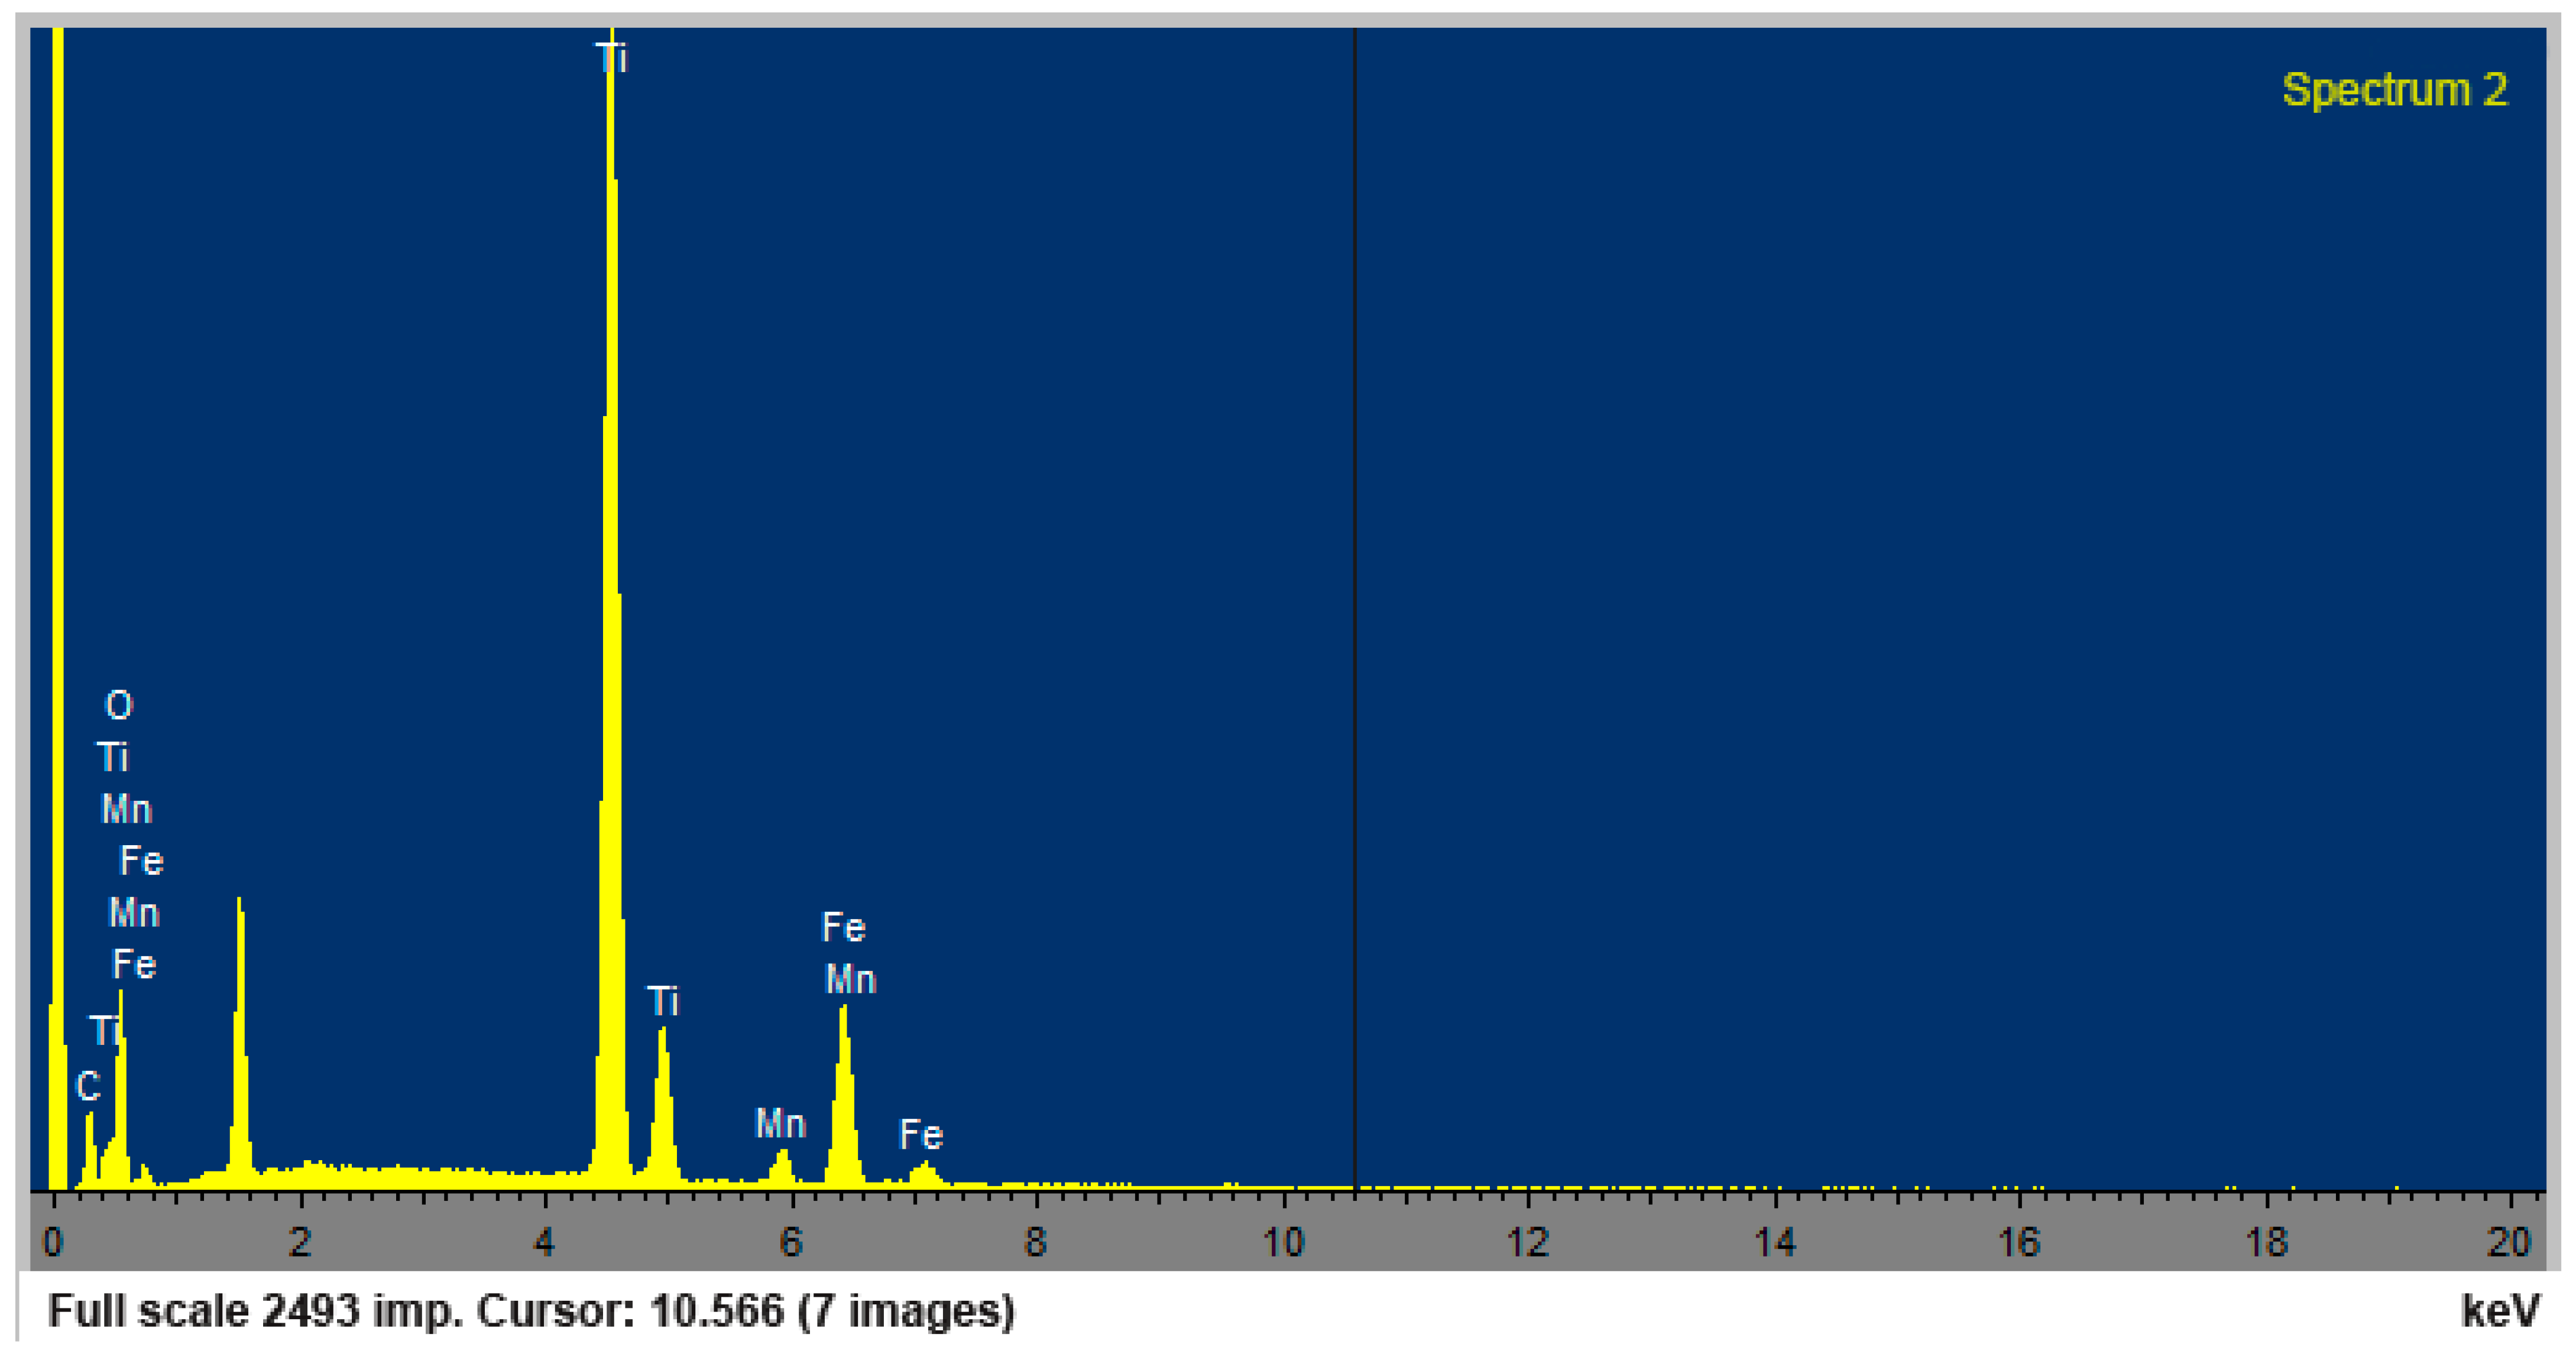Click the axis tick labeled 14
This screenshot has width=2576, height=1354.
point(1775,1243)
